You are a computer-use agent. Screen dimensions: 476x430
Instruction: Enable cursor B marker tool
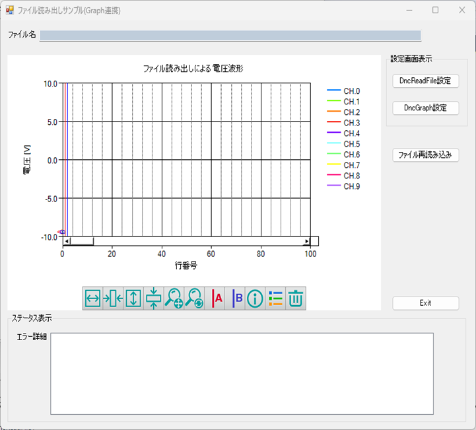235,299
